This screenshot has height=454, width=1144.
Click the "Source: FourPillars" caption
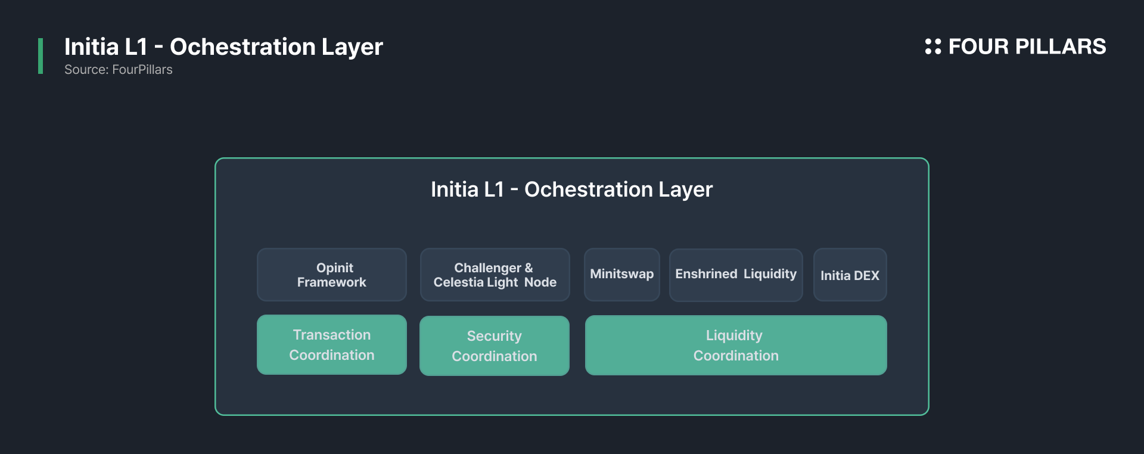click(119, 70)
